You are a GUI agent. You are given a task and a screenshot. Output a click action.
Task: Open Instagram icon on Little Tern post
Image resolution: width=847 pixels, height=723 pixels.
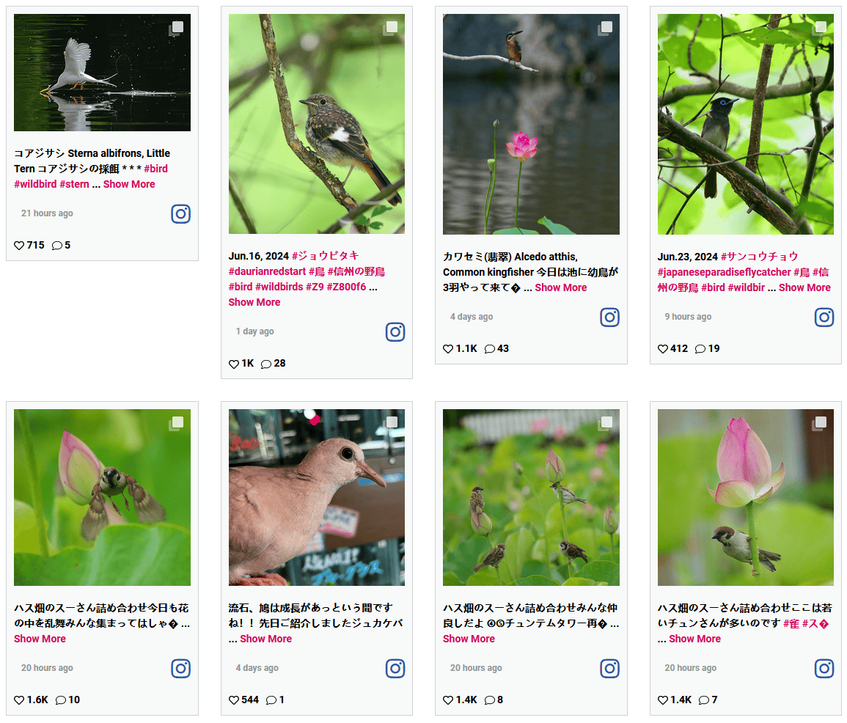180,214
